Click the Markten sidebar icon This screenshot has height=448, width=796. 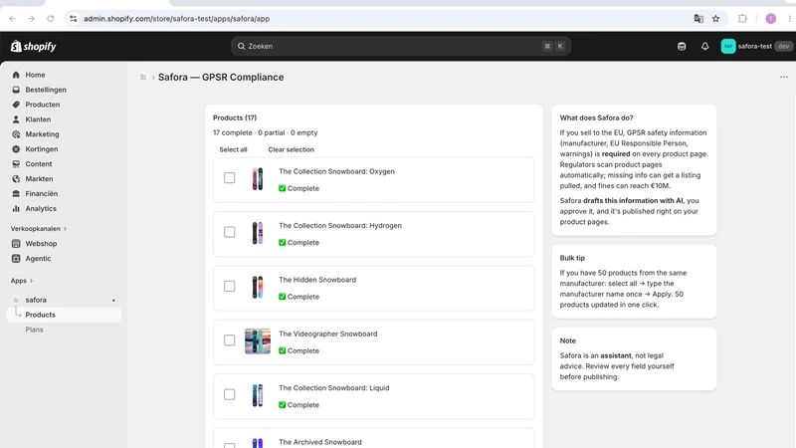pos(16,179)
